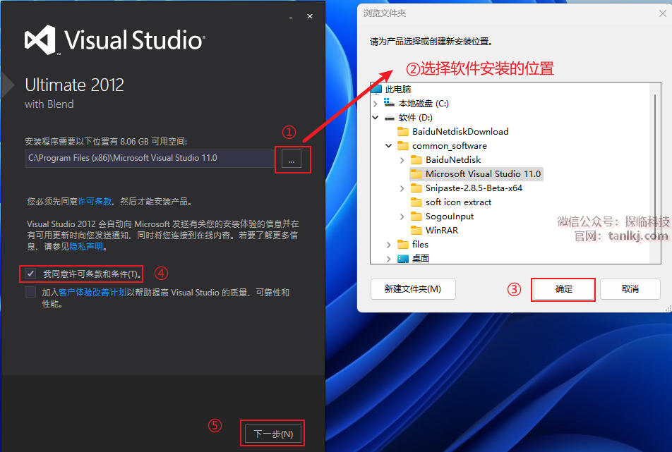Click the dialog resize grip corner
672x452 pixels.
(x=668, y=309)
